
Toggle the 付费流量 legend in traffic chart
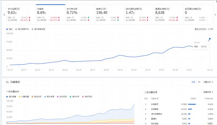(24, 97)
